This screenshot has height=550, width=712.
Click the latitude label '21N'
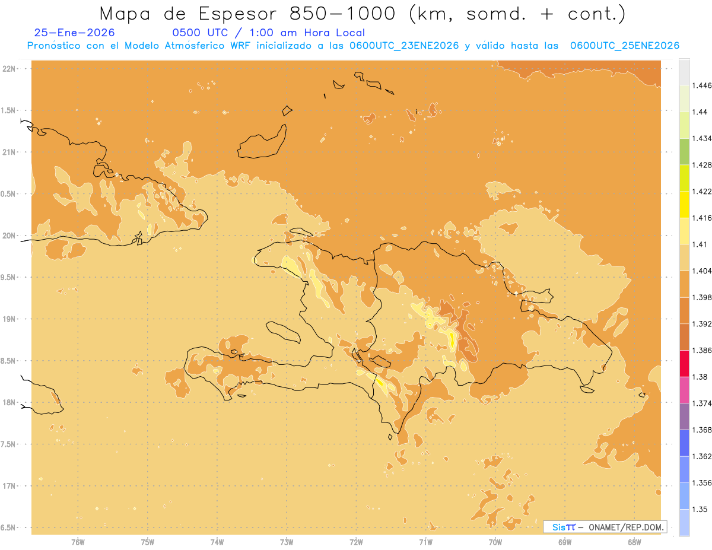9,152
